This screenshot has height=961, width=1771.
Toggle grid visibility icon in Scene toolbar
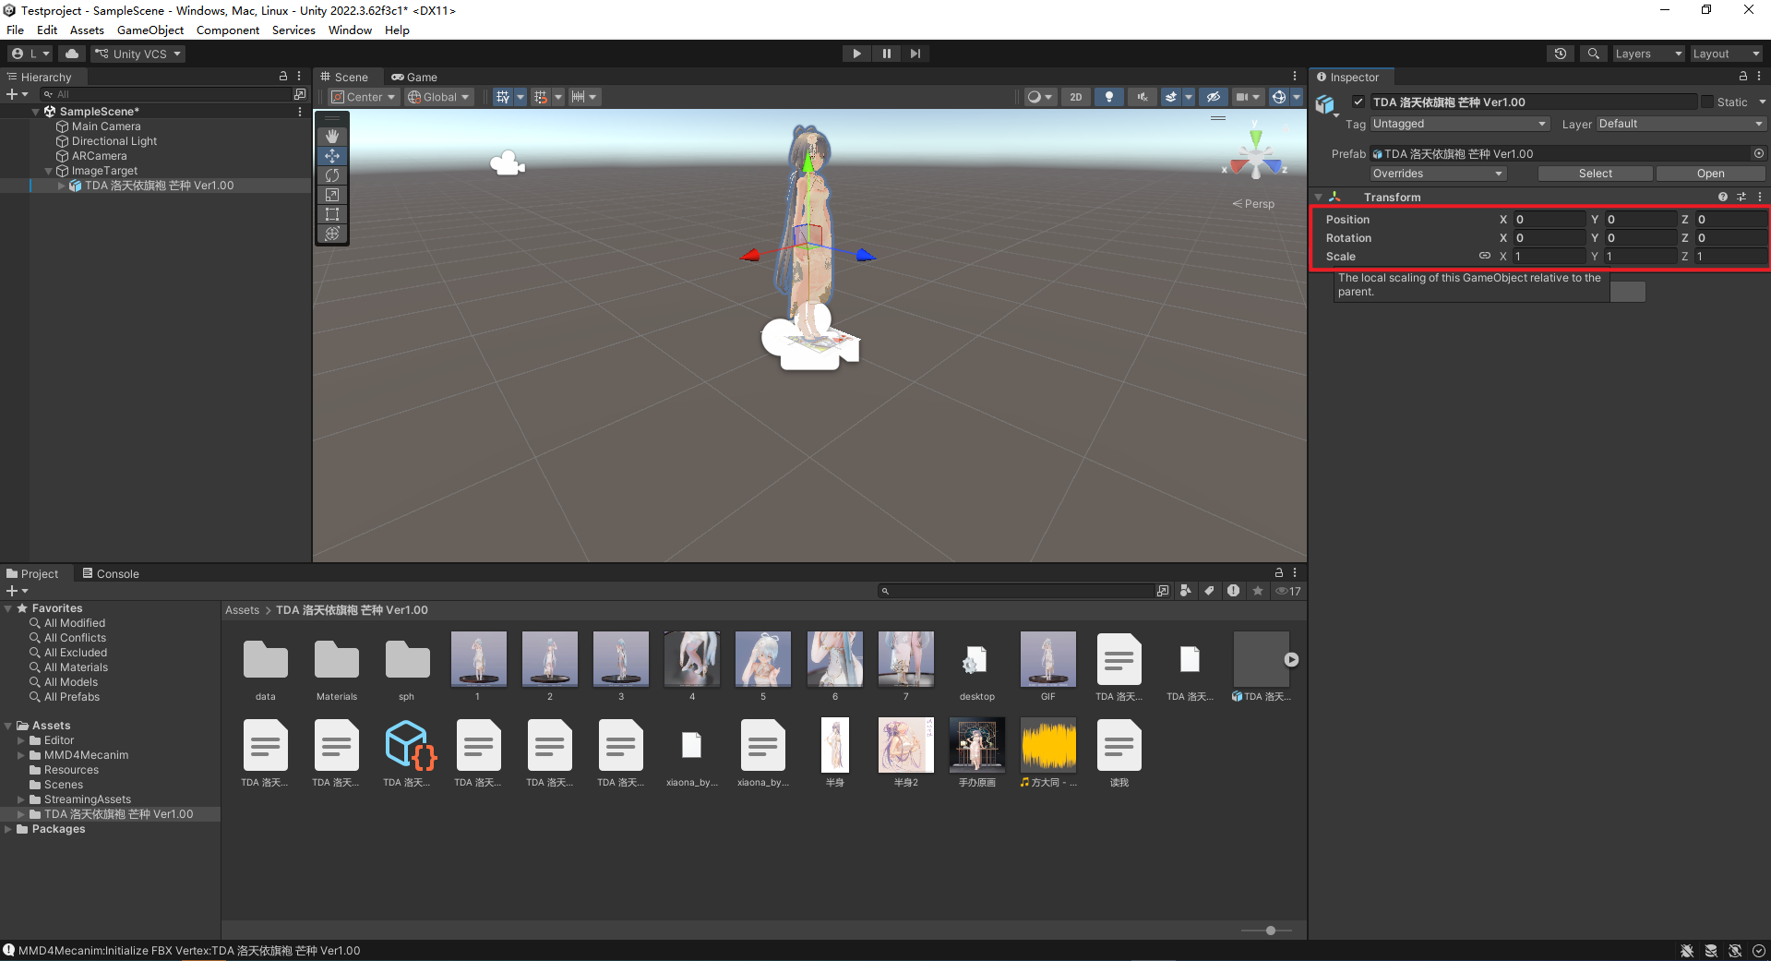tap(503, 97)
